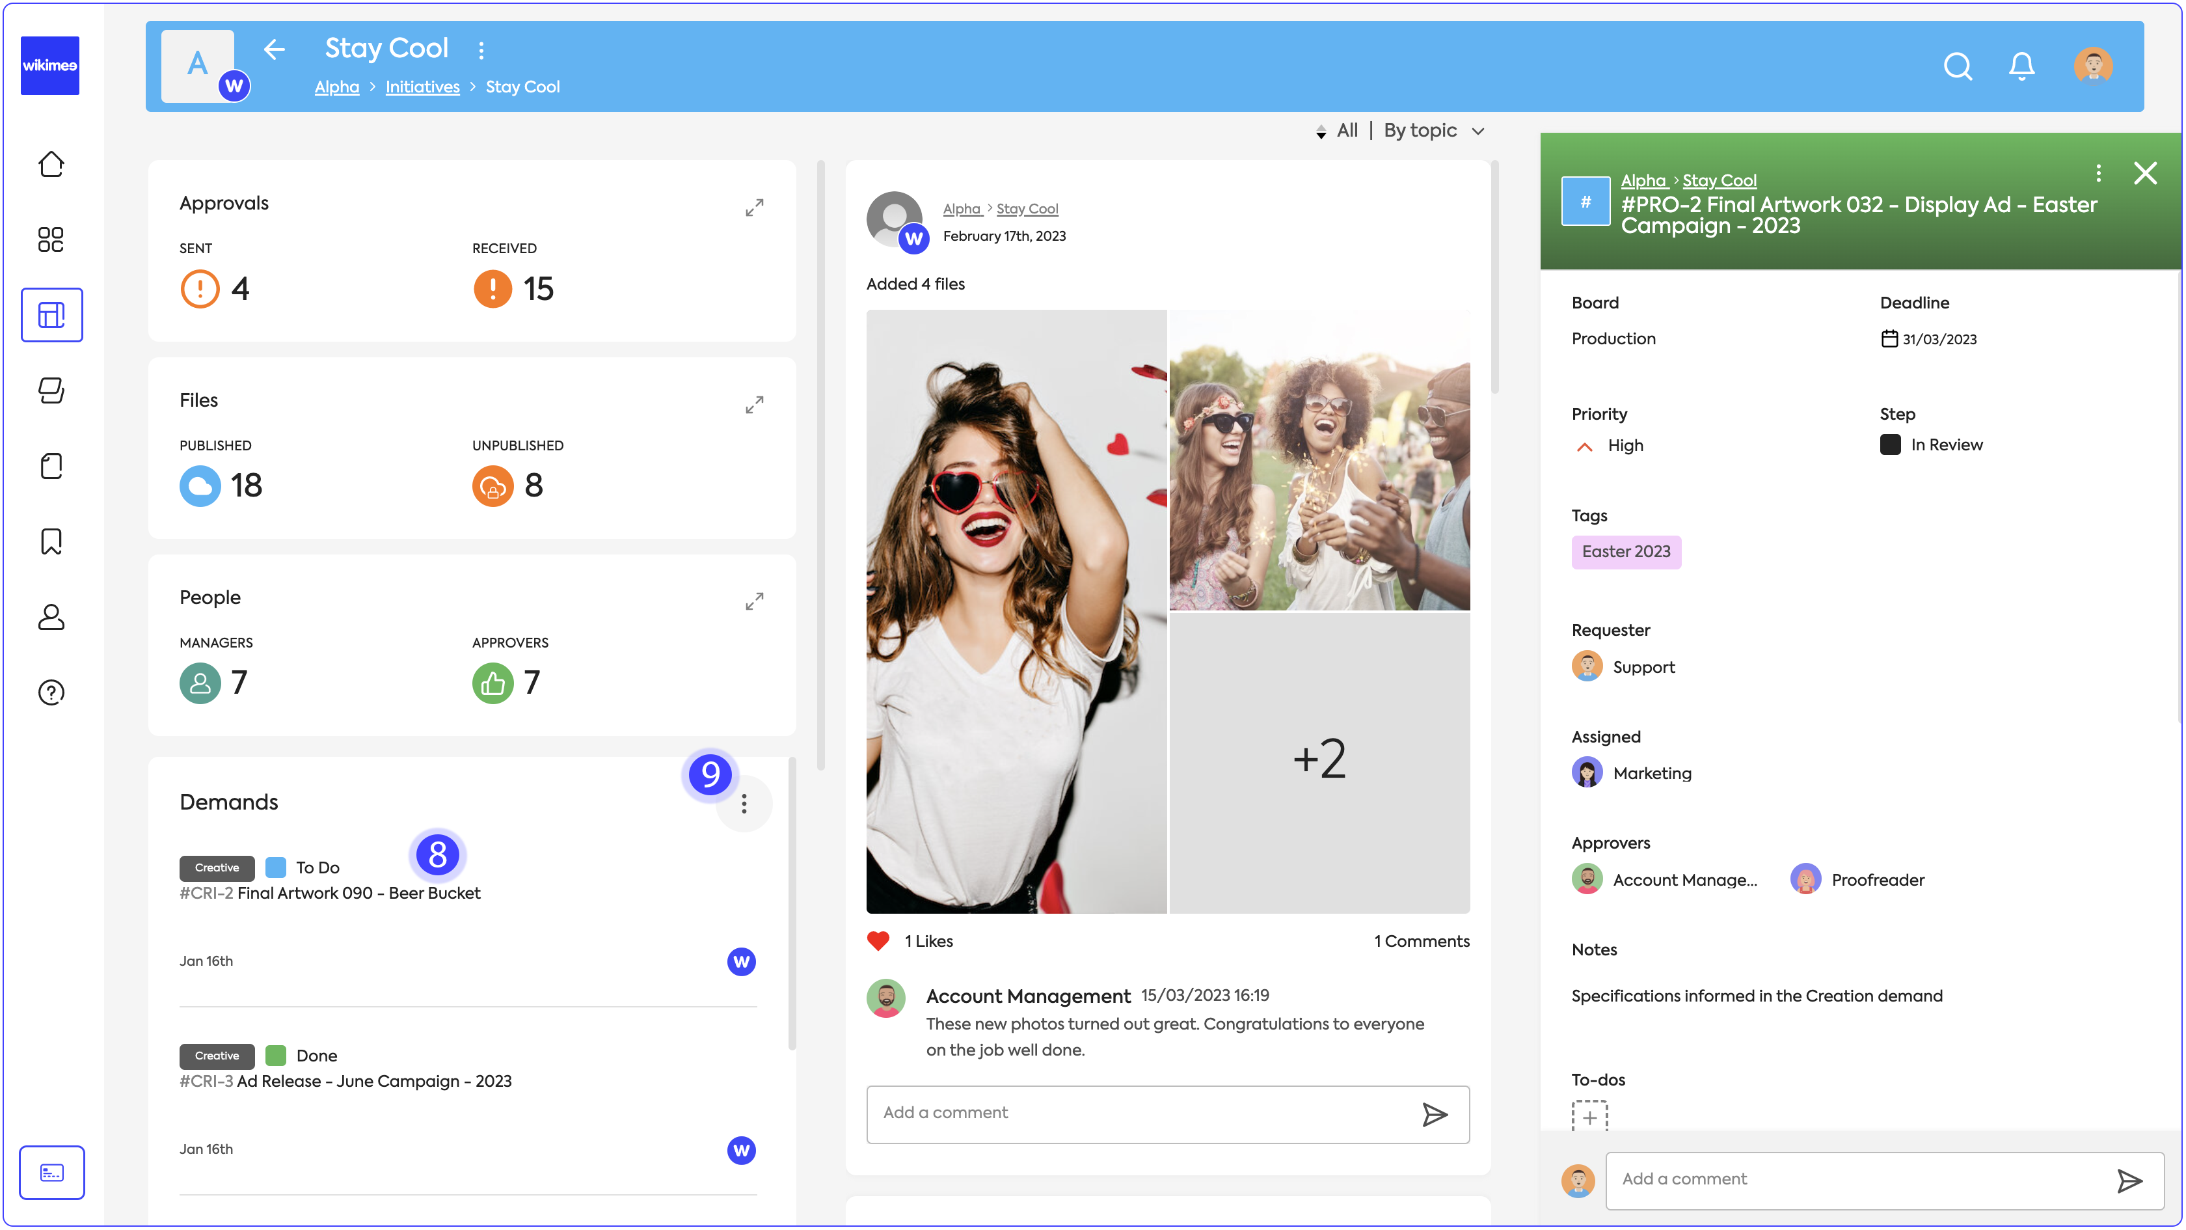Open the bookmark icon in sidebar
This screenshot has width=2186, height=1230.
point(51,541)
